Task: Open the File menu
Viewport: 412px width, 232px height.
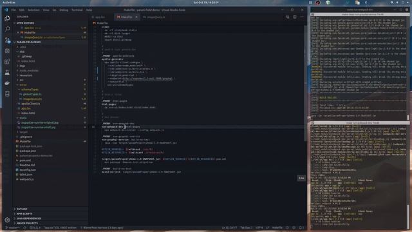Action: point(14,10)
